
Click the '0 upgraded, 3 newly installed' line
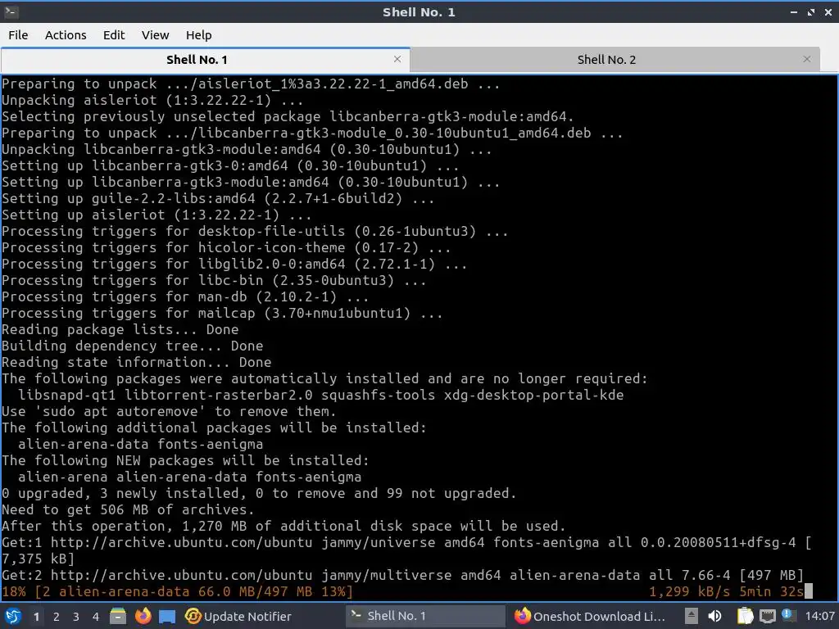pos(259,493)
